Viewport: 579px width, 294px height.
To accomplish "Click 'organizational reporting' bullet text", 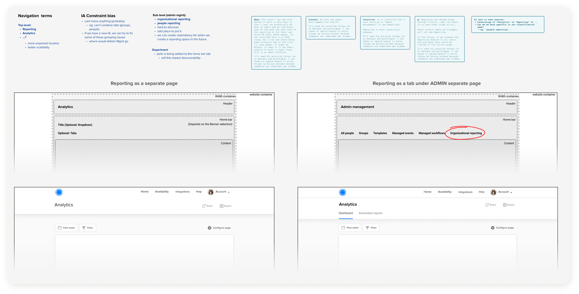I will pos(174,19).
